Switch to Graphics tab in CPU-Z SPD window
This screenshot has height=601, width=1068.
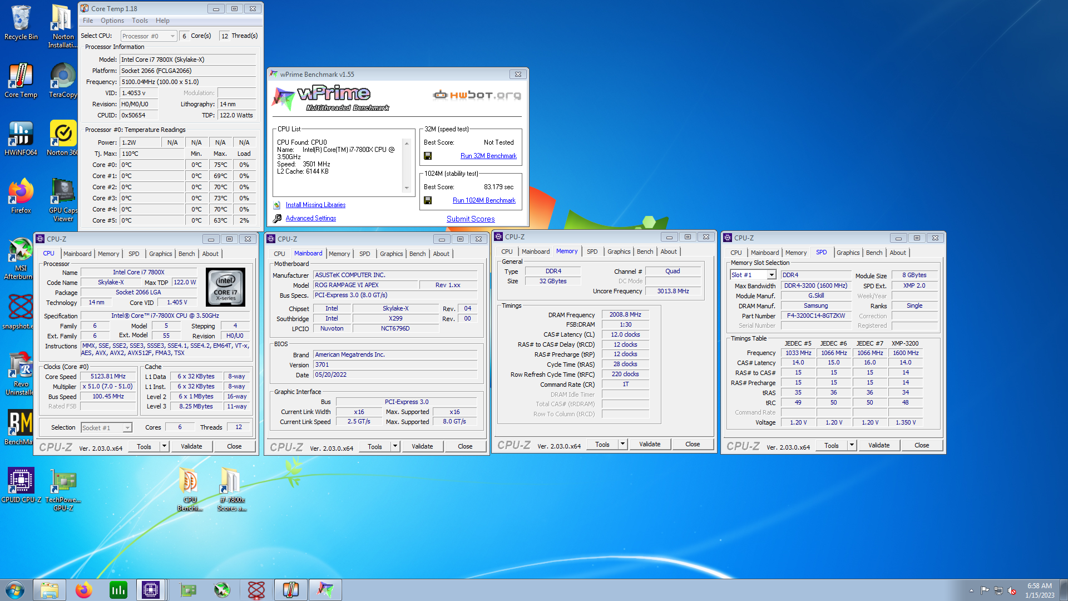(848, 253)
